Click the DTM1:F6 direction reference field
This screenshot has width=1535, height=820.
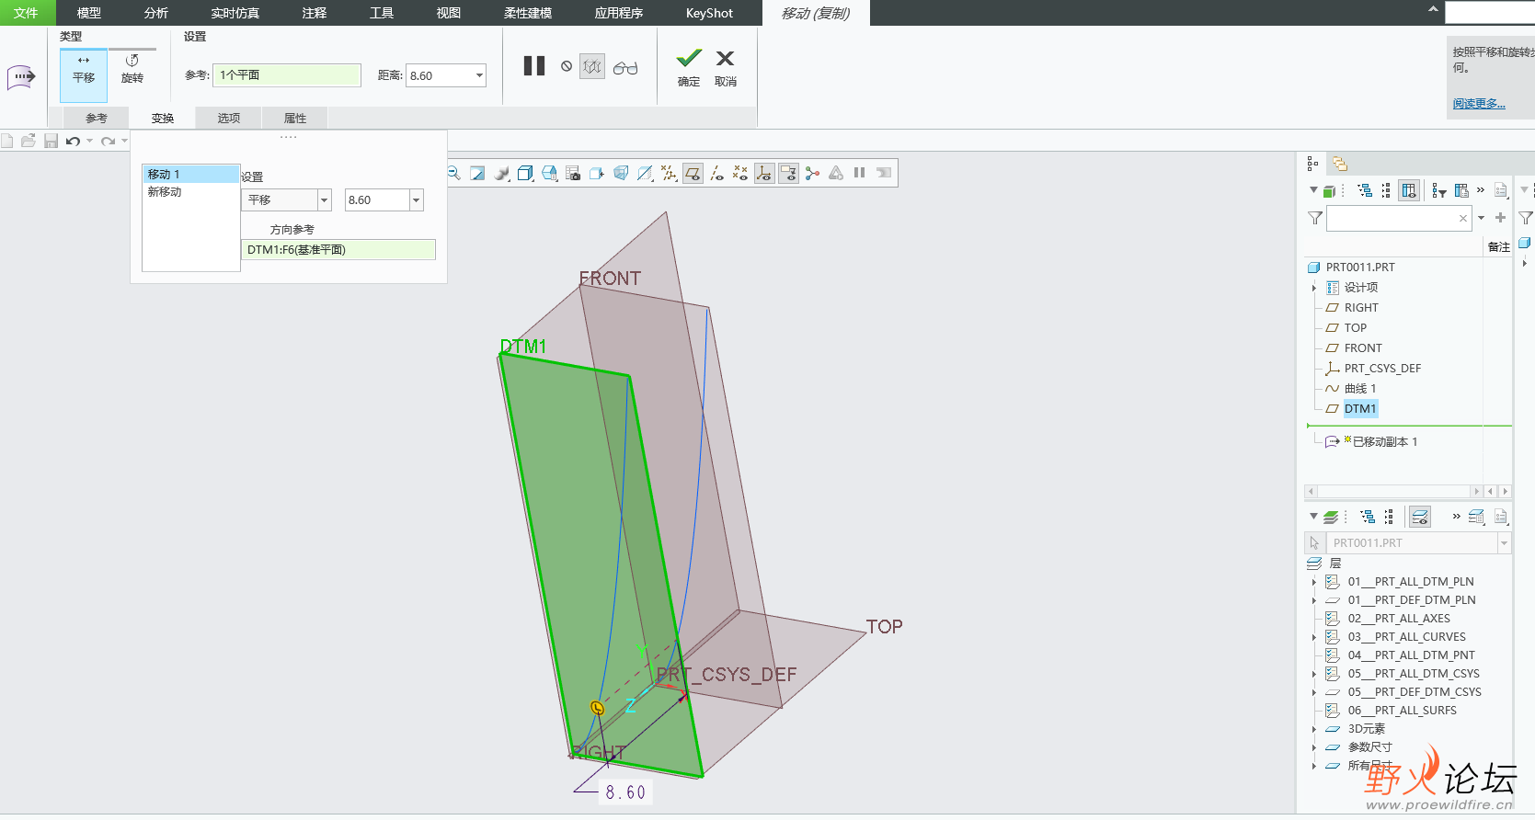(x=338, y=249)
